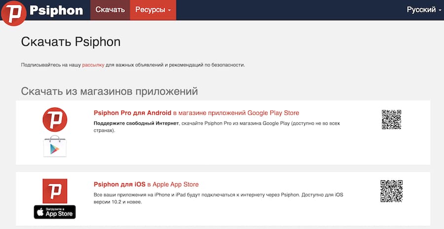Open the Psiphon Pro для Android link
This screenshot has width=444, height=229.
click(132, 113)
